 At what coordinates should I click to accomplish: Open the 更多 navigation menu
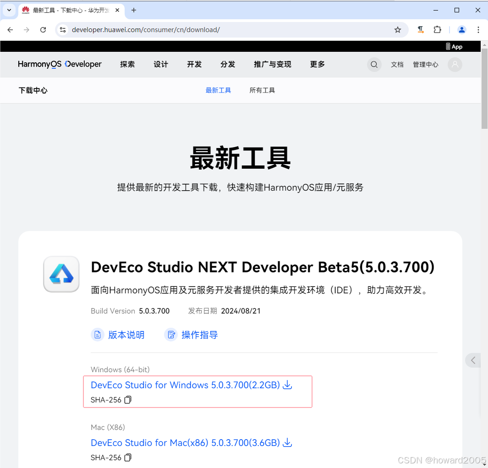(318, 64)
